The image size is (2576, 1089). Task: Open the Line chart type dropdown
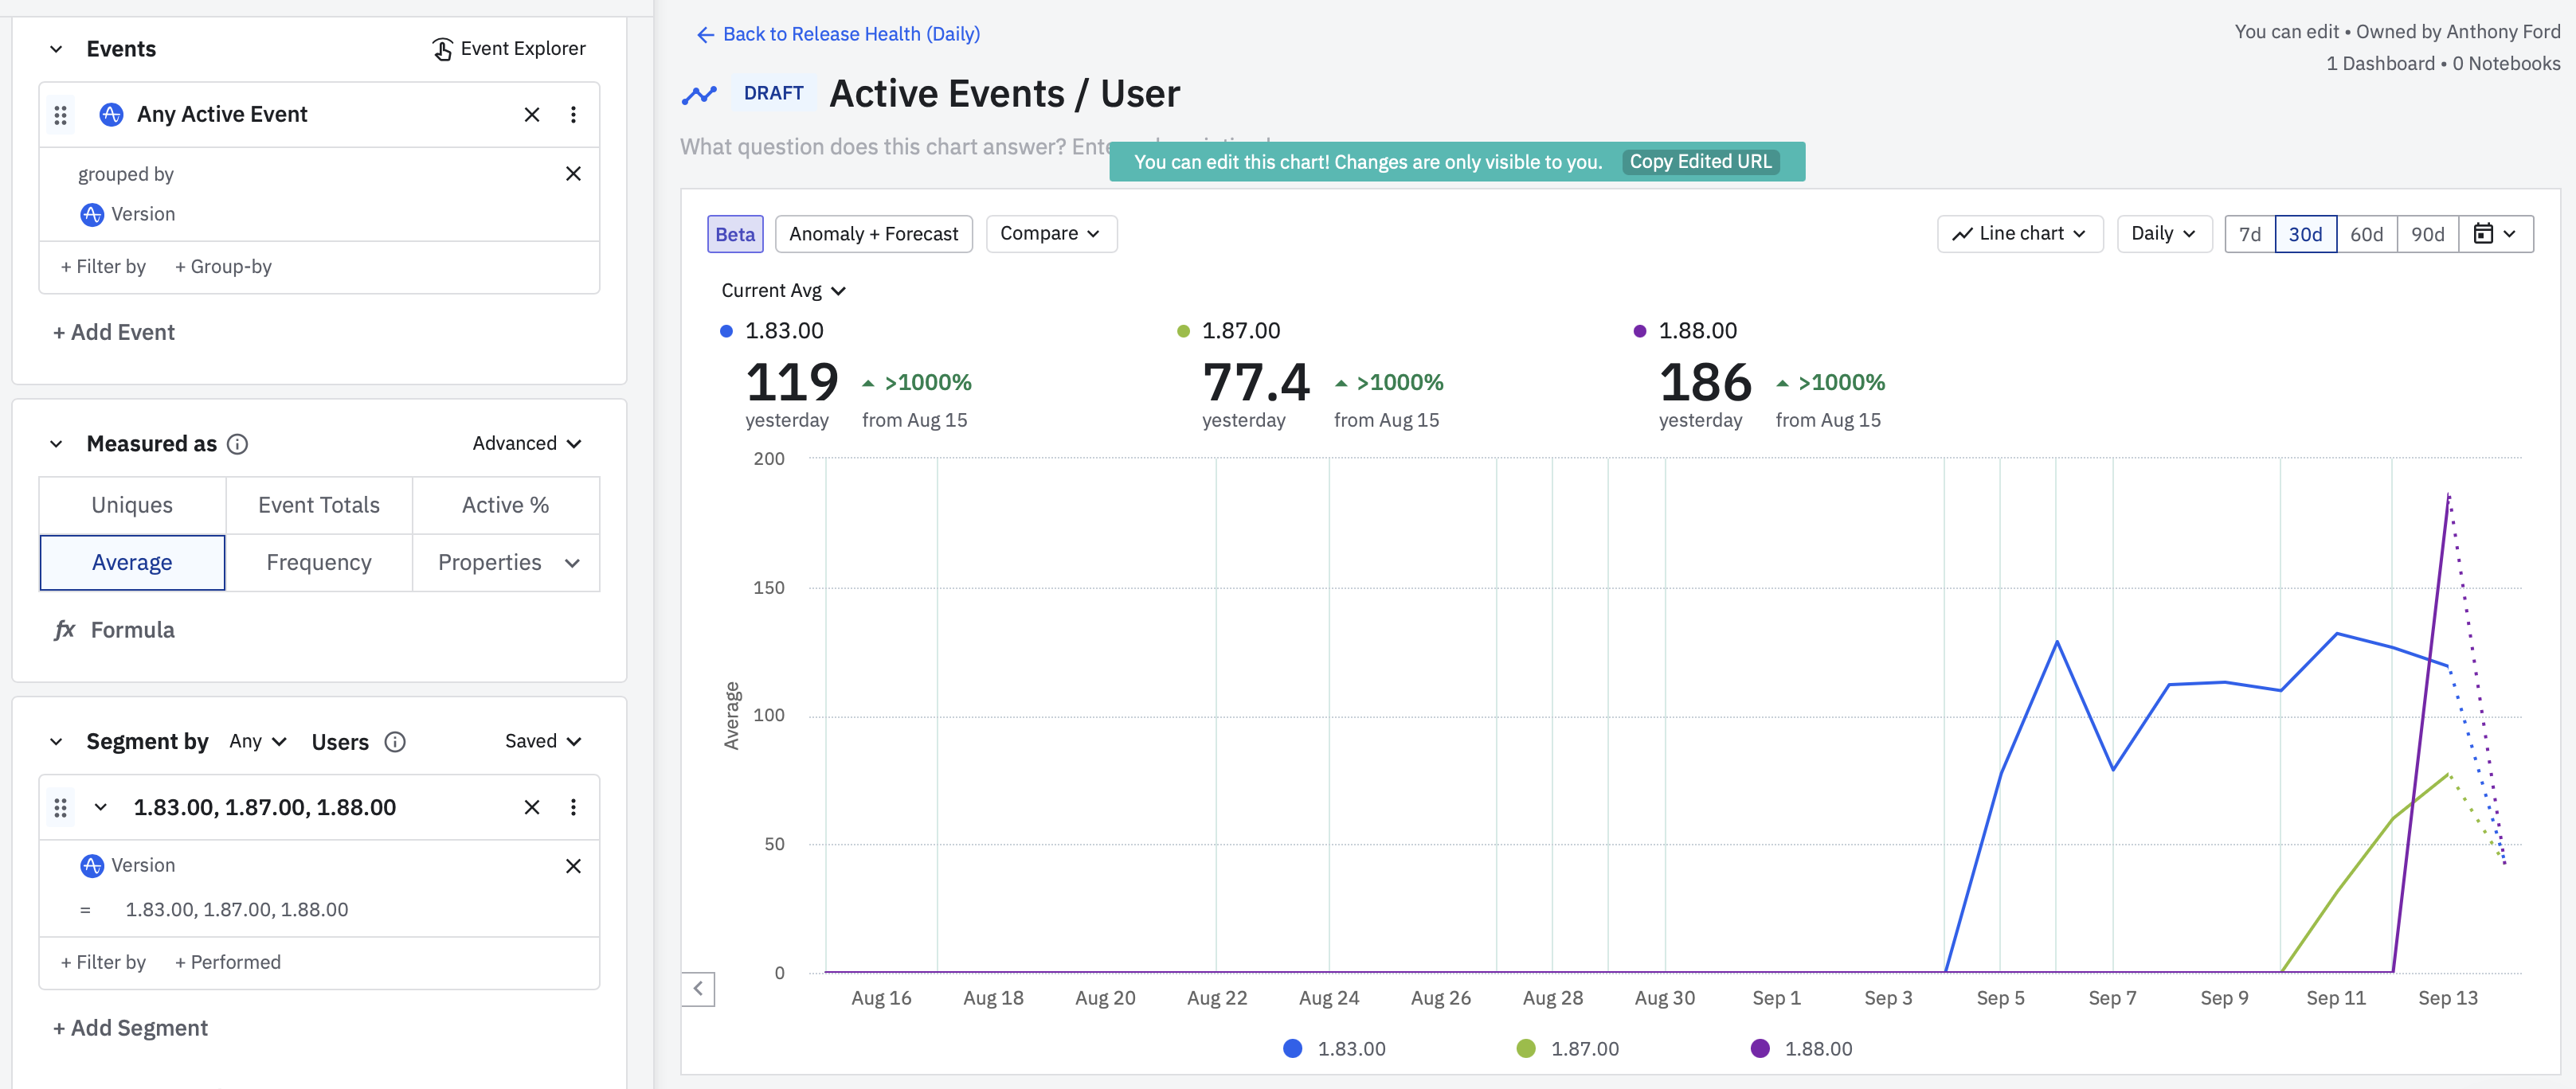[2019, 234]
